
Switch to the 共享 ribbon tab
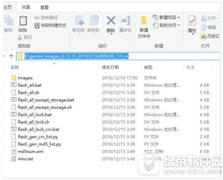(26, 7)
